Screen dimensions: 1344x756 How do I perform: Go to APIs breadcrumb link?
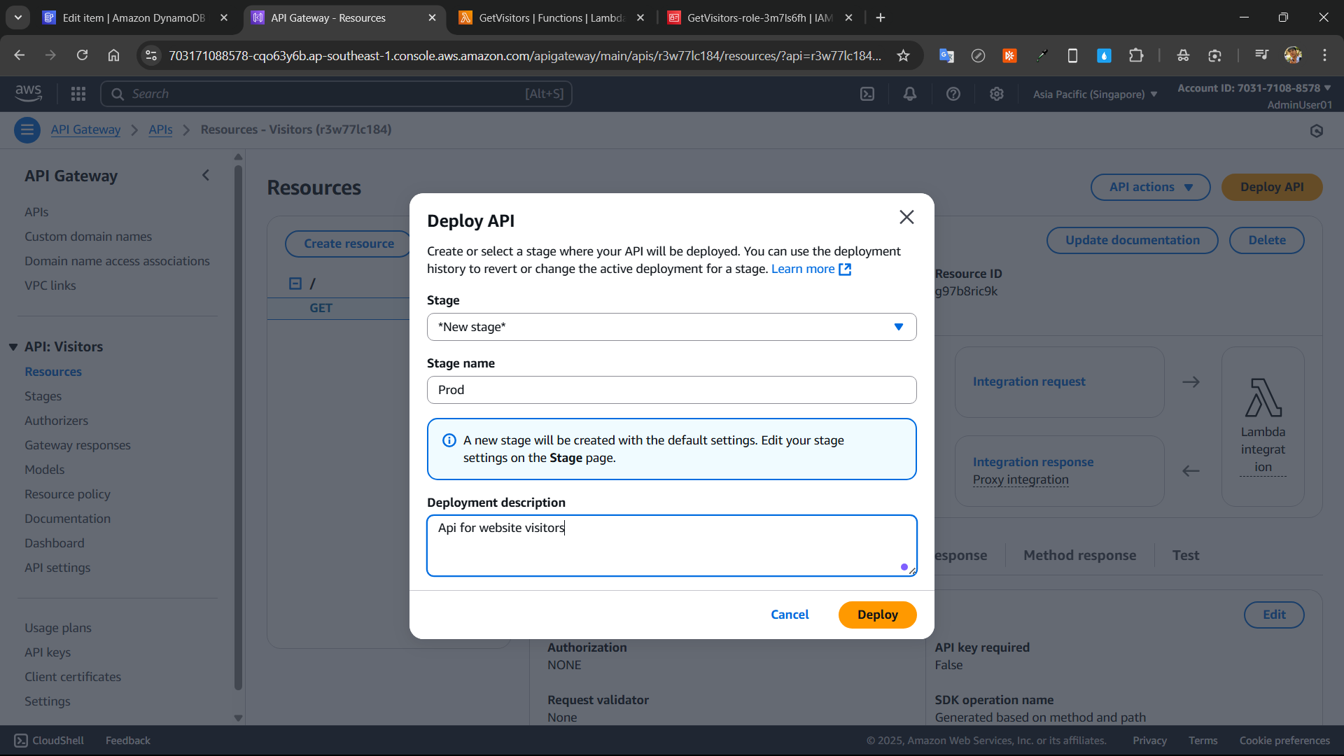click(160, 129)
